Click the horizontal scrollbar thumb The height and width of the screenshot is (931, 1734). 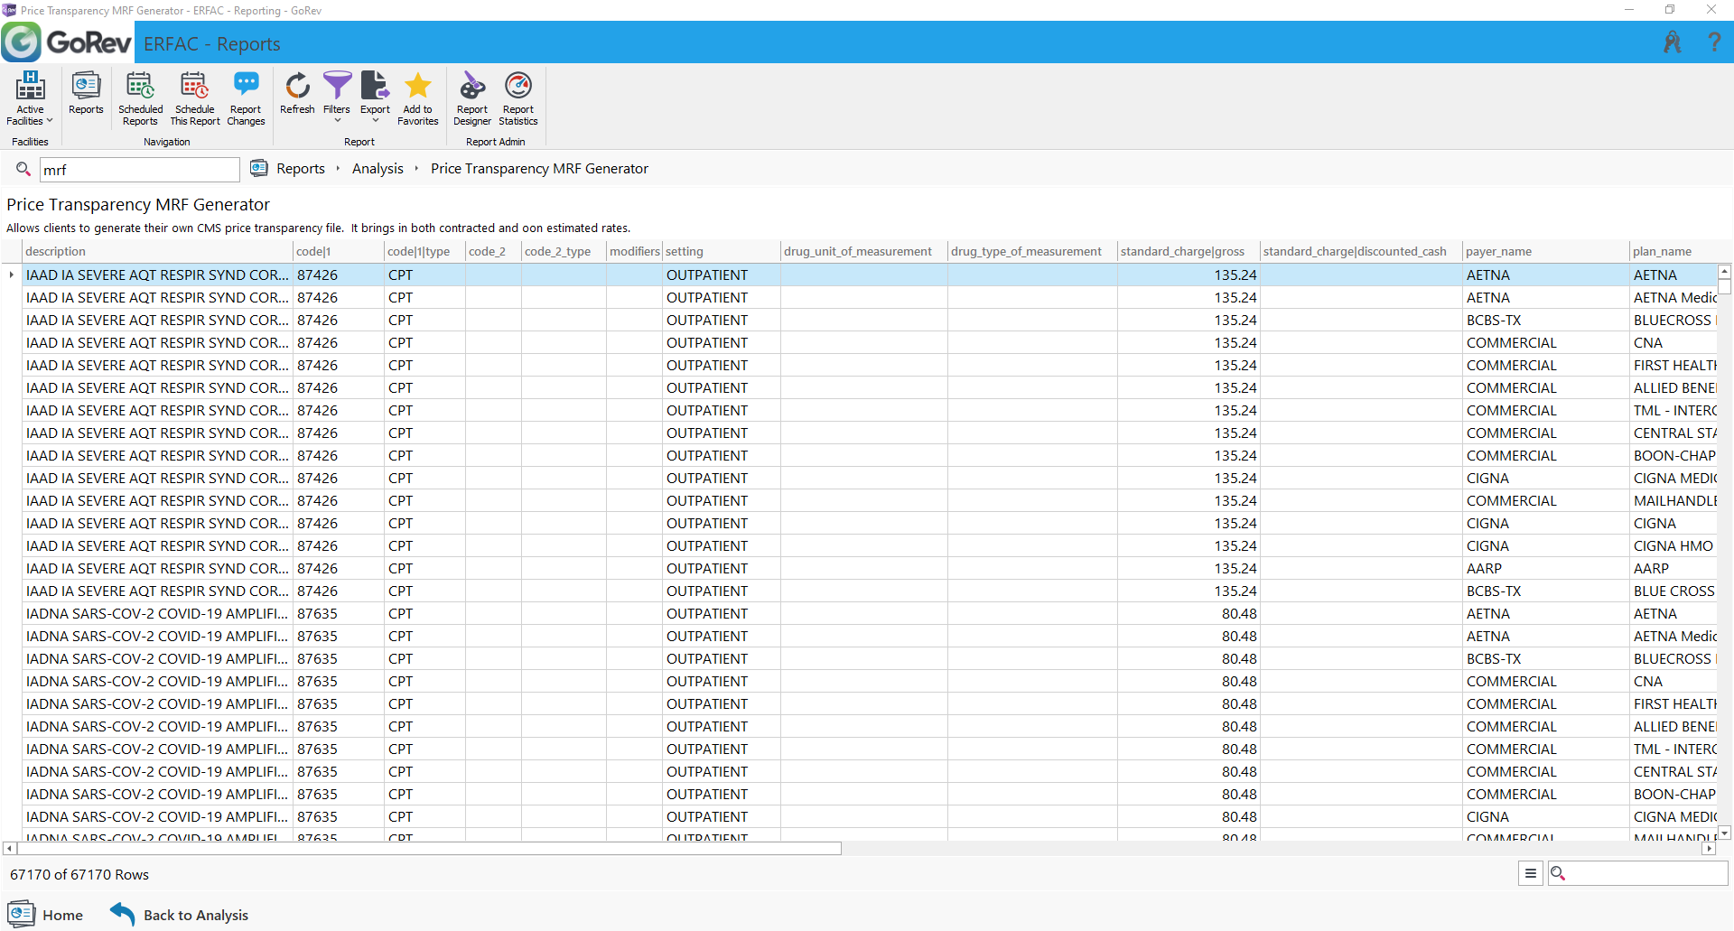point(429,849)
